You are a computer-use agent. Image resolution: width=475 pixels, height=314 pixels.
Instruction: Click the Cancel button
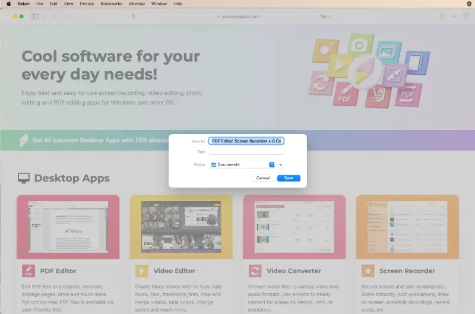[x=263, y=178]
